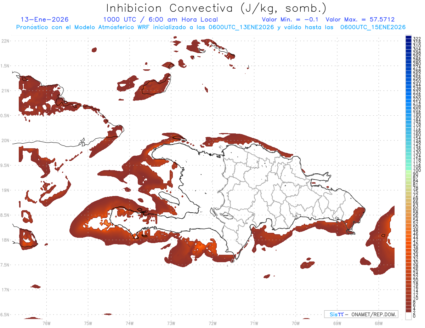Click the 68W longitude label

click(379, 323)
